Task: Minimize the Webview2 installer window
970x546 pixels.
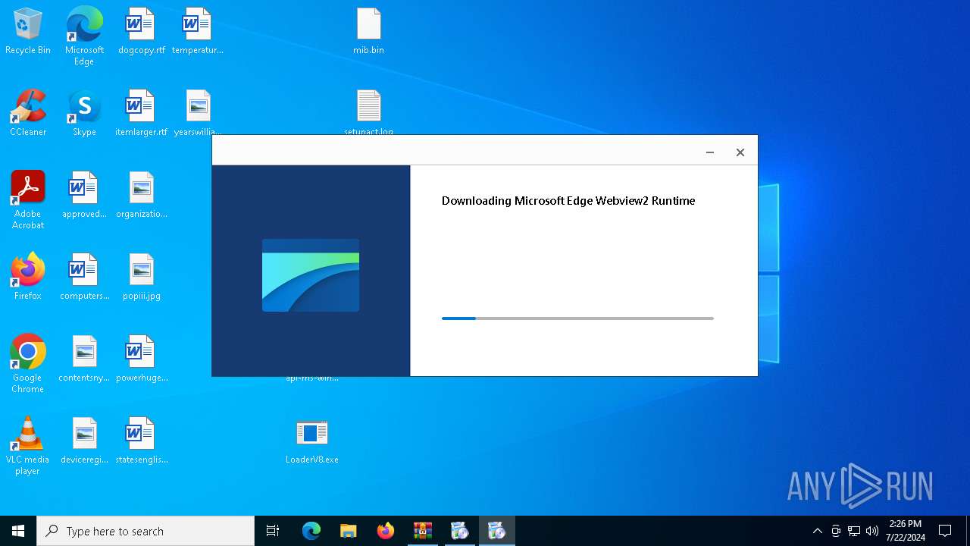Action: 710,152
